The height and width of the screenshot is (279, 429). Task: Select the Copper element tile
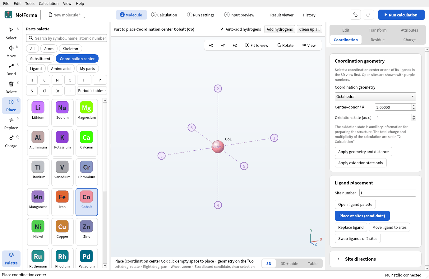(x=62, y=232)
